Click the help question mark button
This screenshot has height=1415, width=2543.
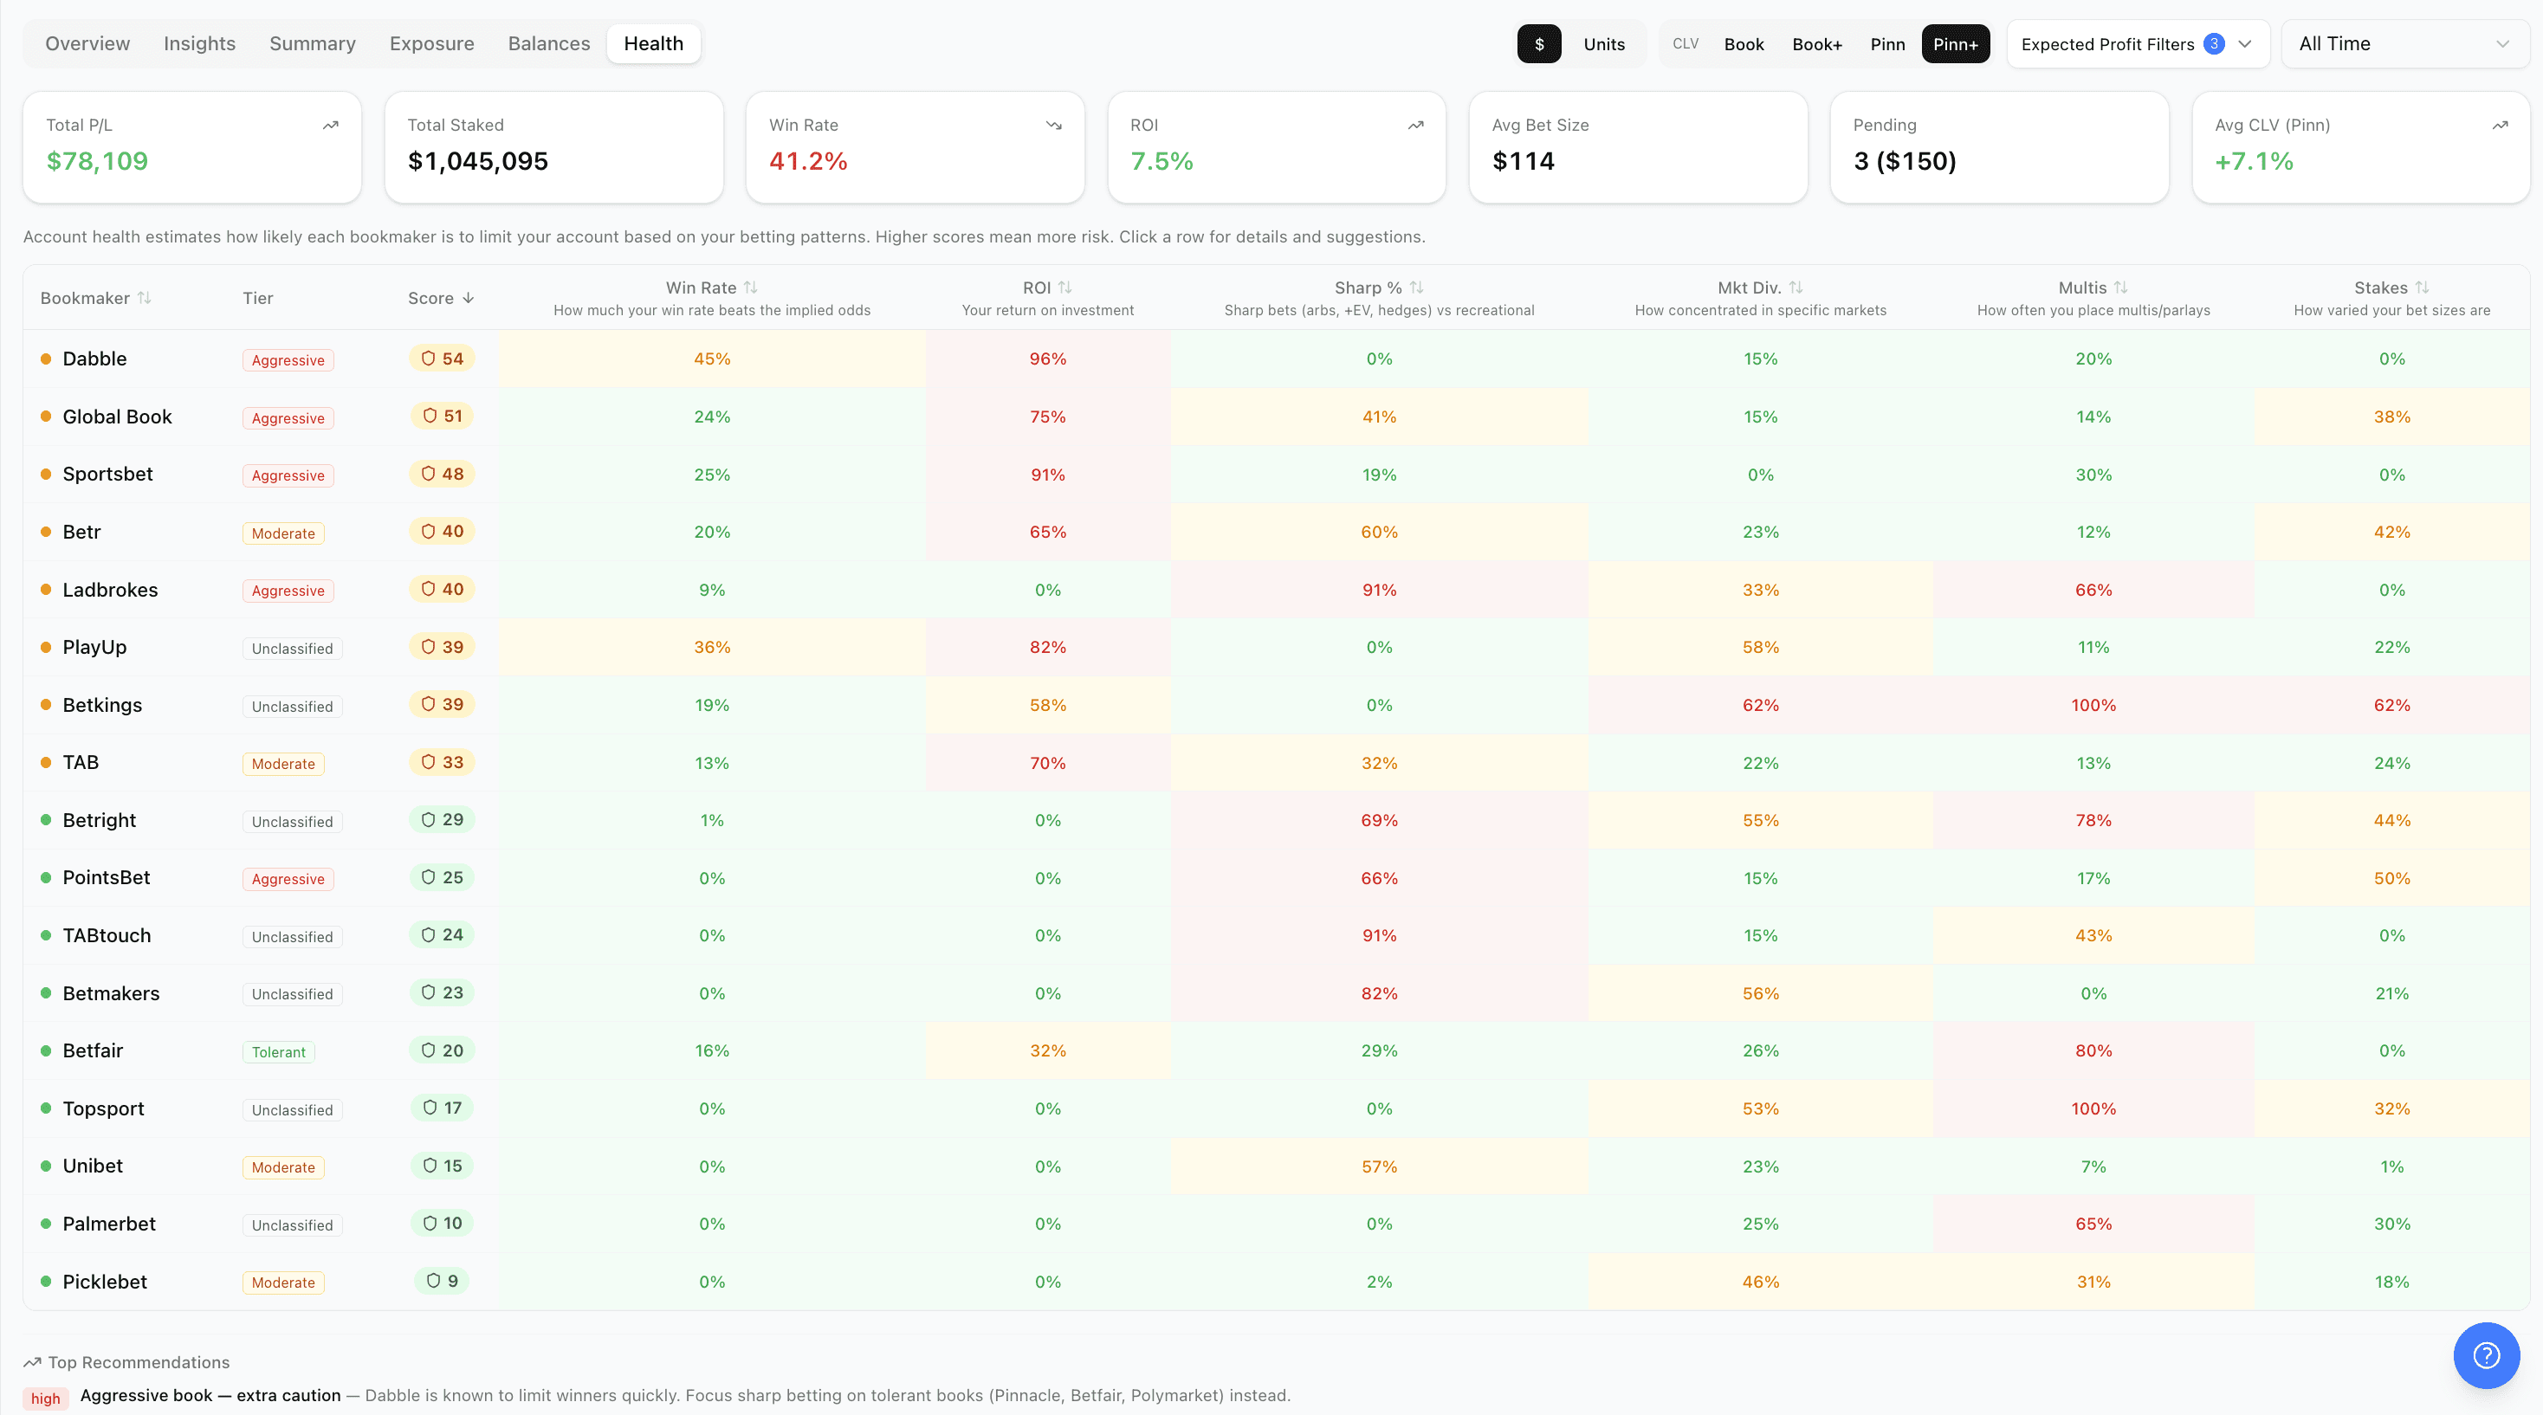pyautogui.click(x=2486, y=1354)
